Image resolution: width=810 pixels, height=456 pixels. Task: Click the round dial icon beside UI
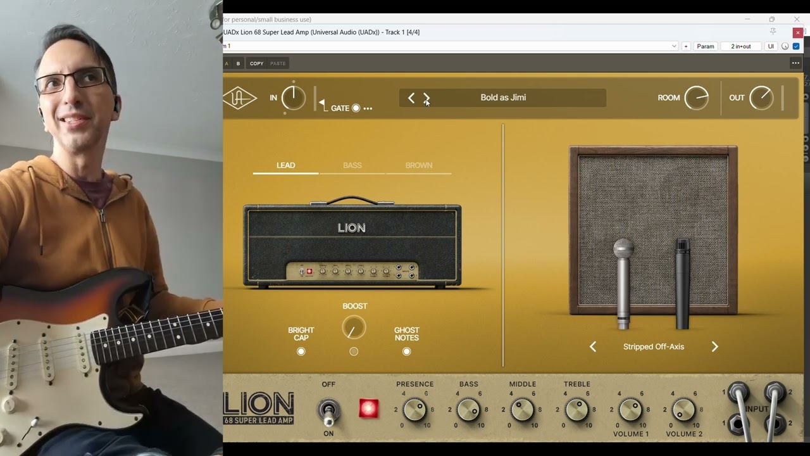[785, 46]
